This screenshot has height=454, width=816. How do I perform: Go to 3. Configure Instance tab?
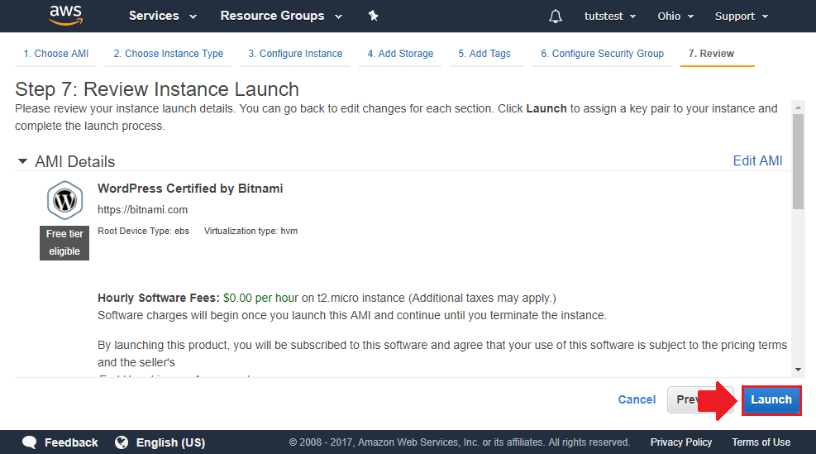[x=295, y=54]
